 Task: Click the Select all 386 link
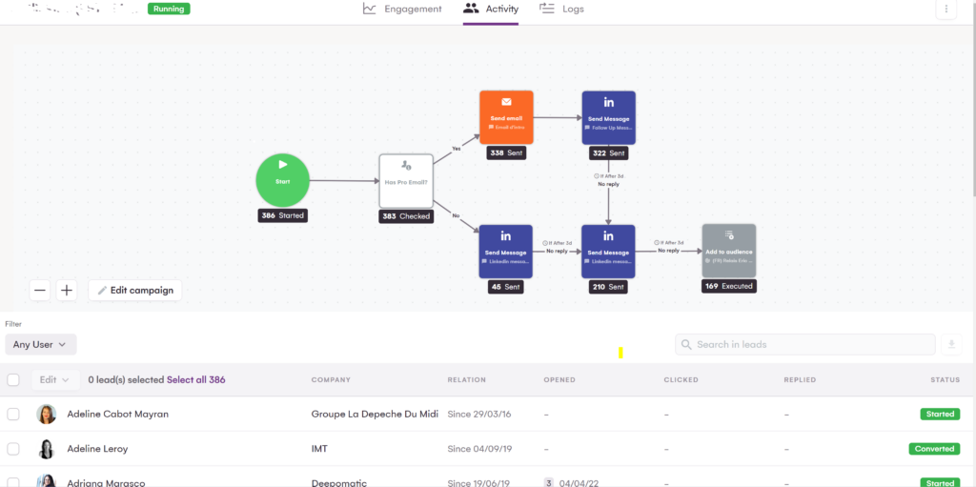point(195,379)
